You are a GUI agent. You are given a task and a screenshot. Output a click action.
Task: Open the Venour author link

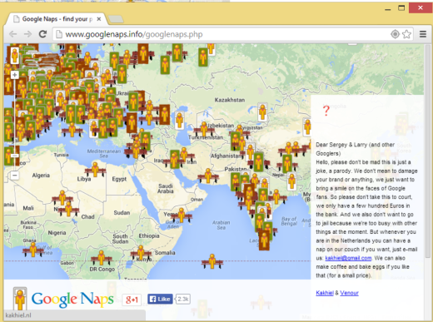349,293
